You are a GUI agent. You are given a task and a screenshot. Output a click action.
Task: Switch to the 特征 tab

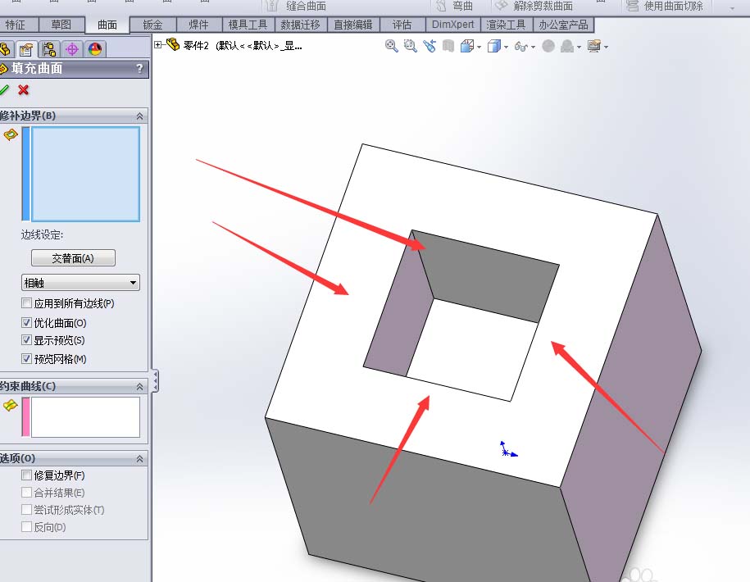[x=17, y=25]
